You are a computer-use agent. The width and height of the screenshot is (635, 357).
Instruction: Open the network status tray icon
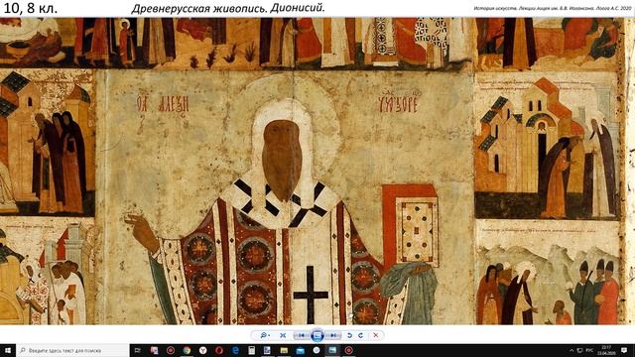coord(579,350)
